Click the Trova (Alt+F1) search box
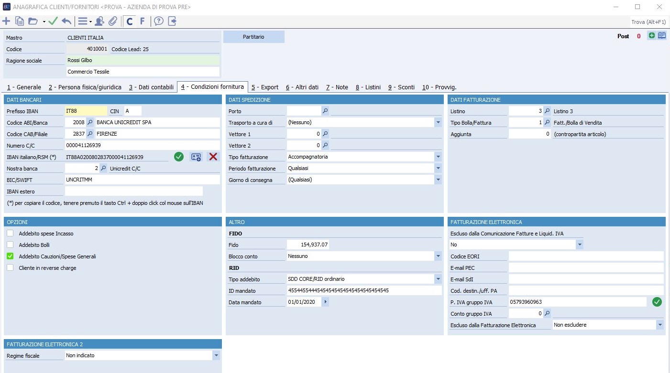 tap(648, 22)
